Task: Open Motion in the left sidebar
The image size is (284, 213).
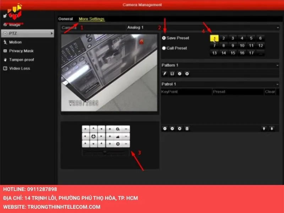Action: (15, 42)
